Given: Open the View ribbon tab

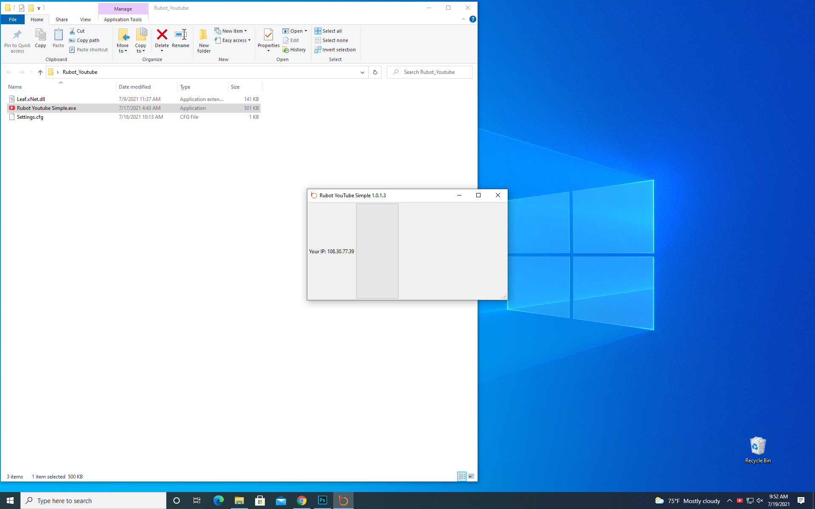Looking at the screenshot, I should click(85, 20).
